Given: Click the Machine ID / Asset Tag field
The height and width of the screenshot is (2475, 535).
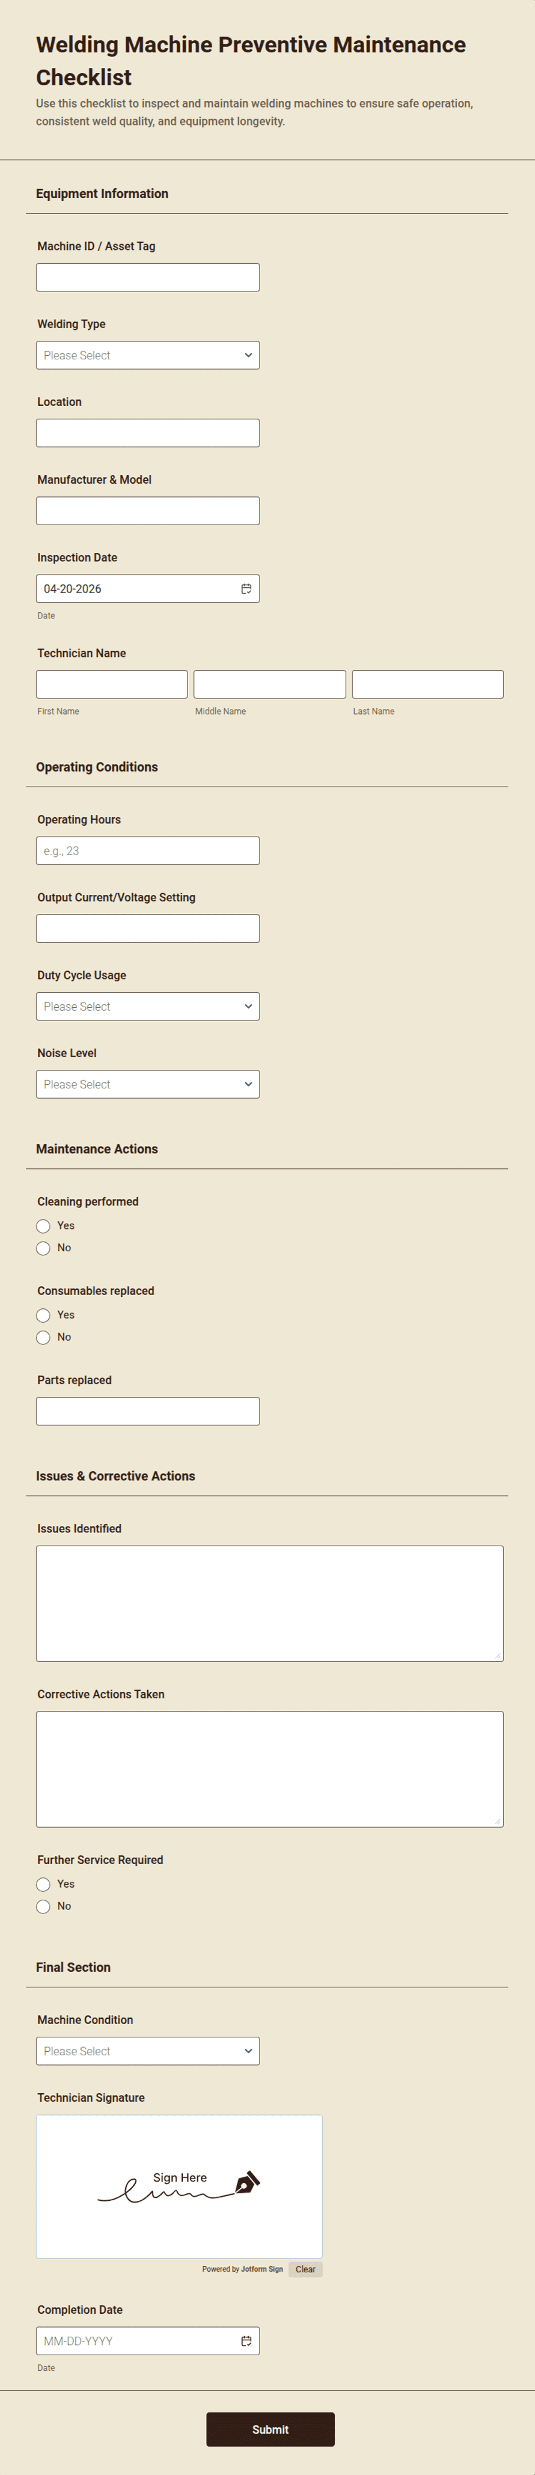Looking at the screenshot, I should click(x=147, y=277).
